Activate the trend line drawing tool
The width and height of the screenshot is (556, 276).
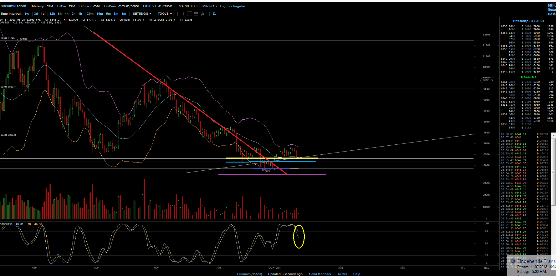(x=190, y=14)
